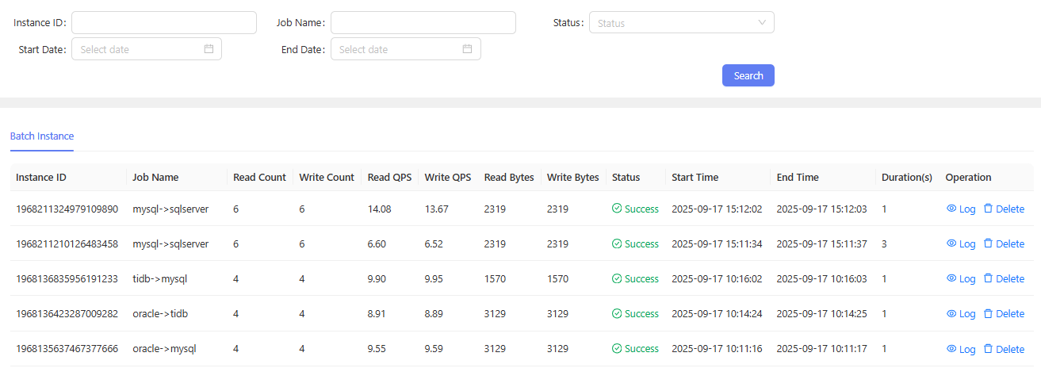Switch to the Batch Instance tab
1041x368 pixels.
pos(42,136)
